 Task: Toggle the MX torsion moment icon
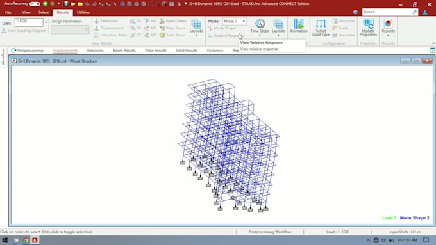point(151,21)
